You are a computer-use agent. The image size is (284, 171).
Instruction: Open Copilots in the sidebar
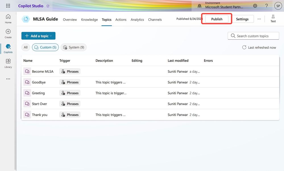8,48
